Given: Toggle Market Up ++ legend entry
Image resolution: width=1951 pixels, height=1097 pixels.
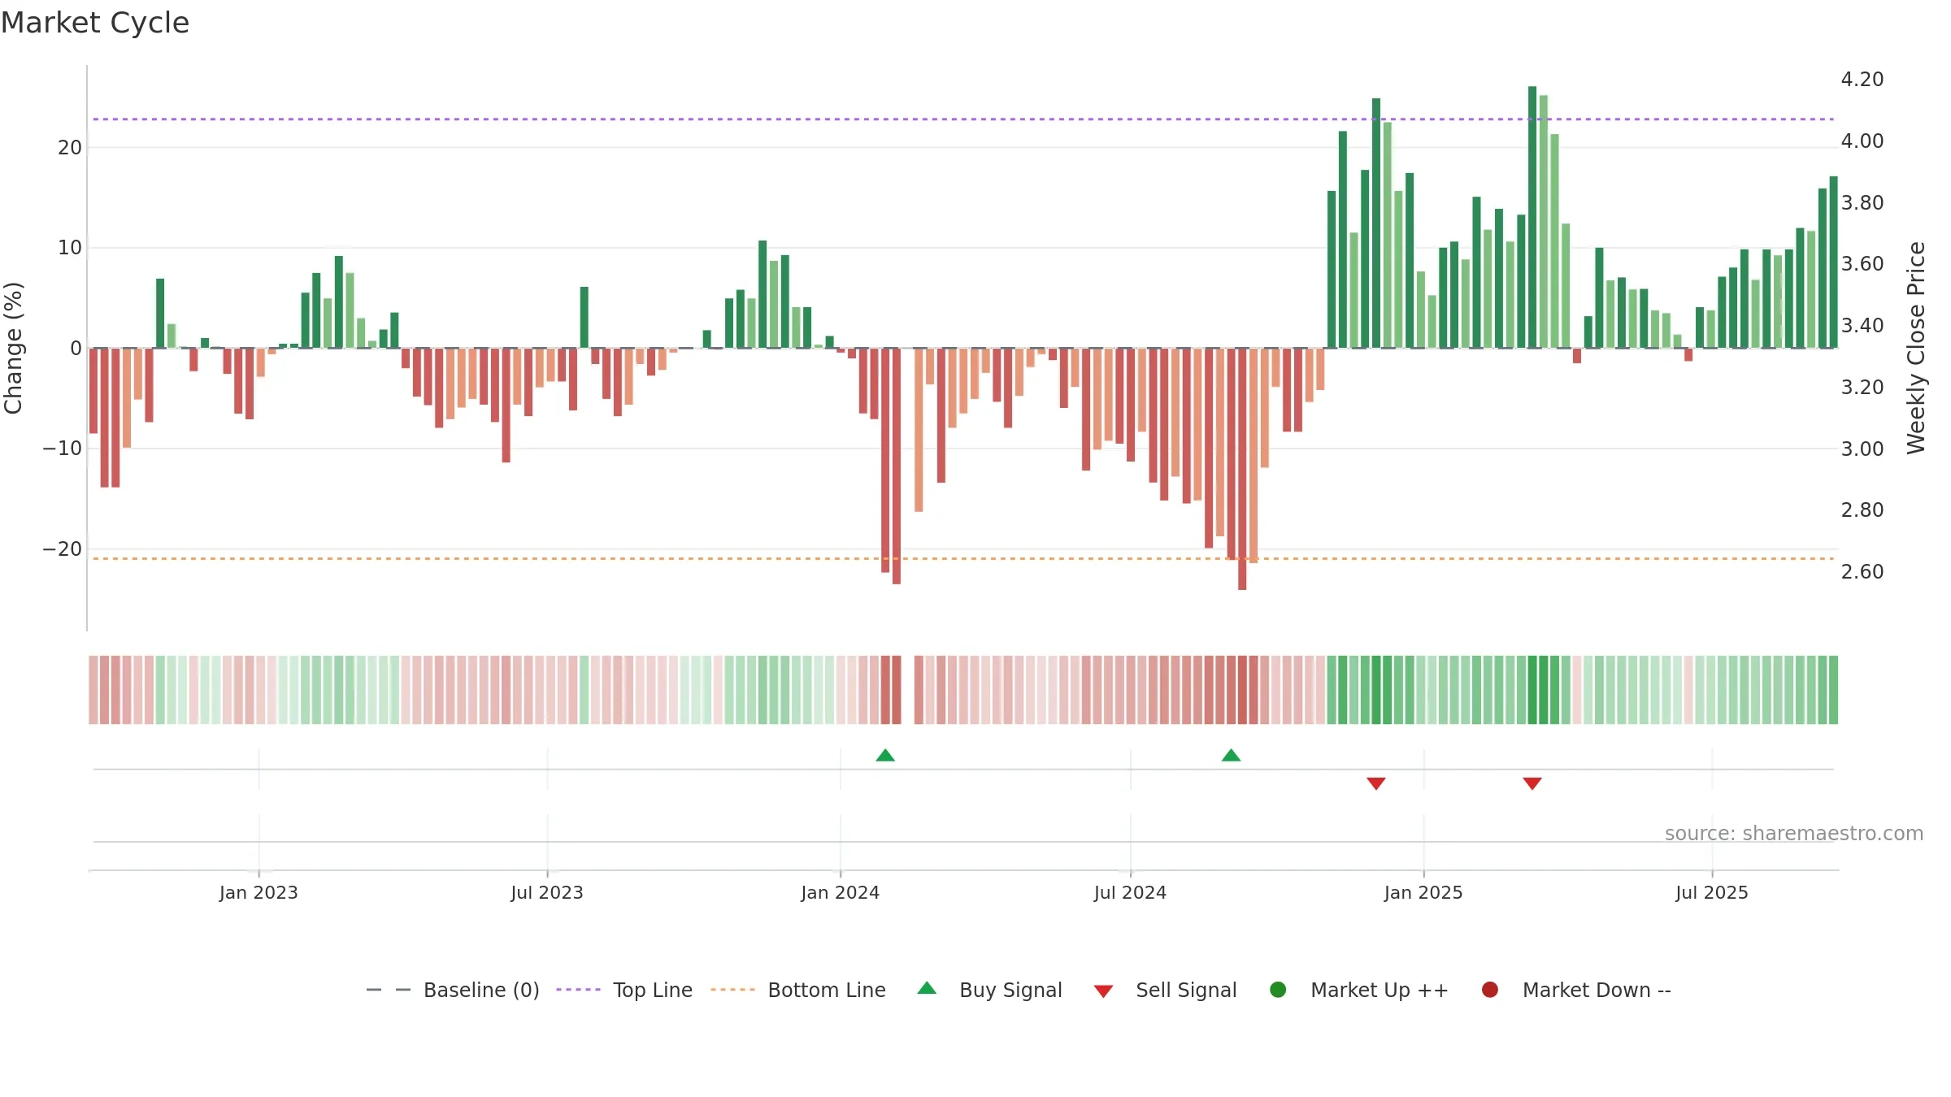Looking at the screenshot, I should coord(1359,990).
